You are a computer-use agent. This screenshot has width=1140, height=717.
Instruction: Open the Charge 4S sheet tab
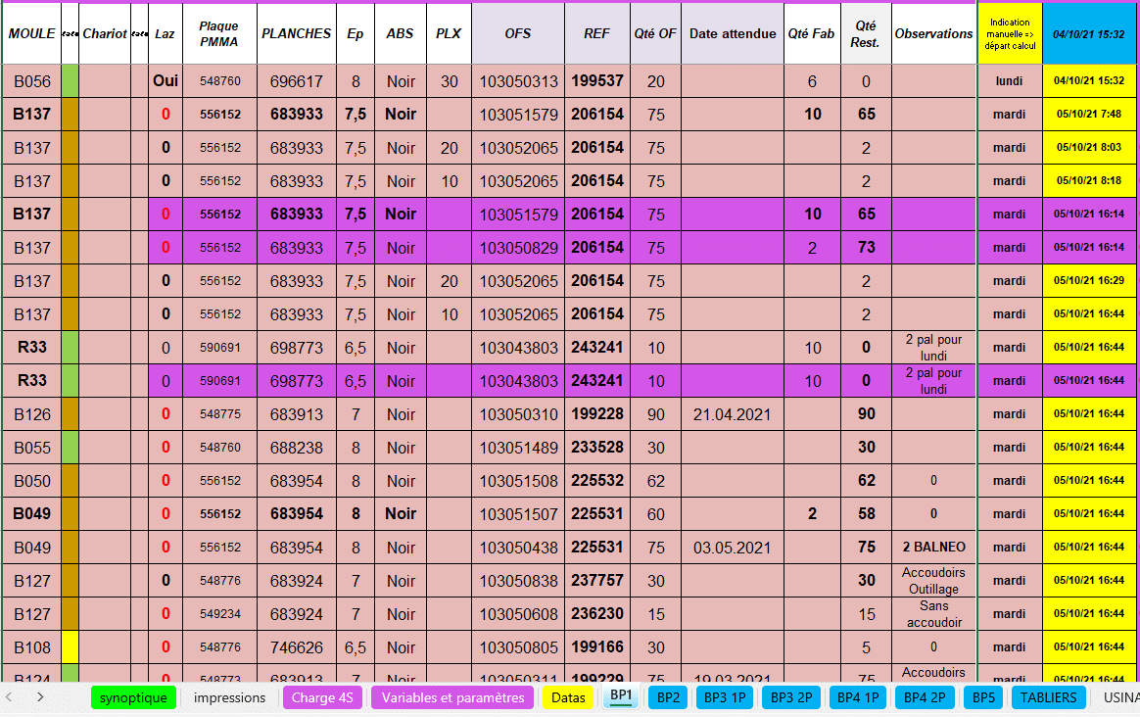click(x=322, y=697)
